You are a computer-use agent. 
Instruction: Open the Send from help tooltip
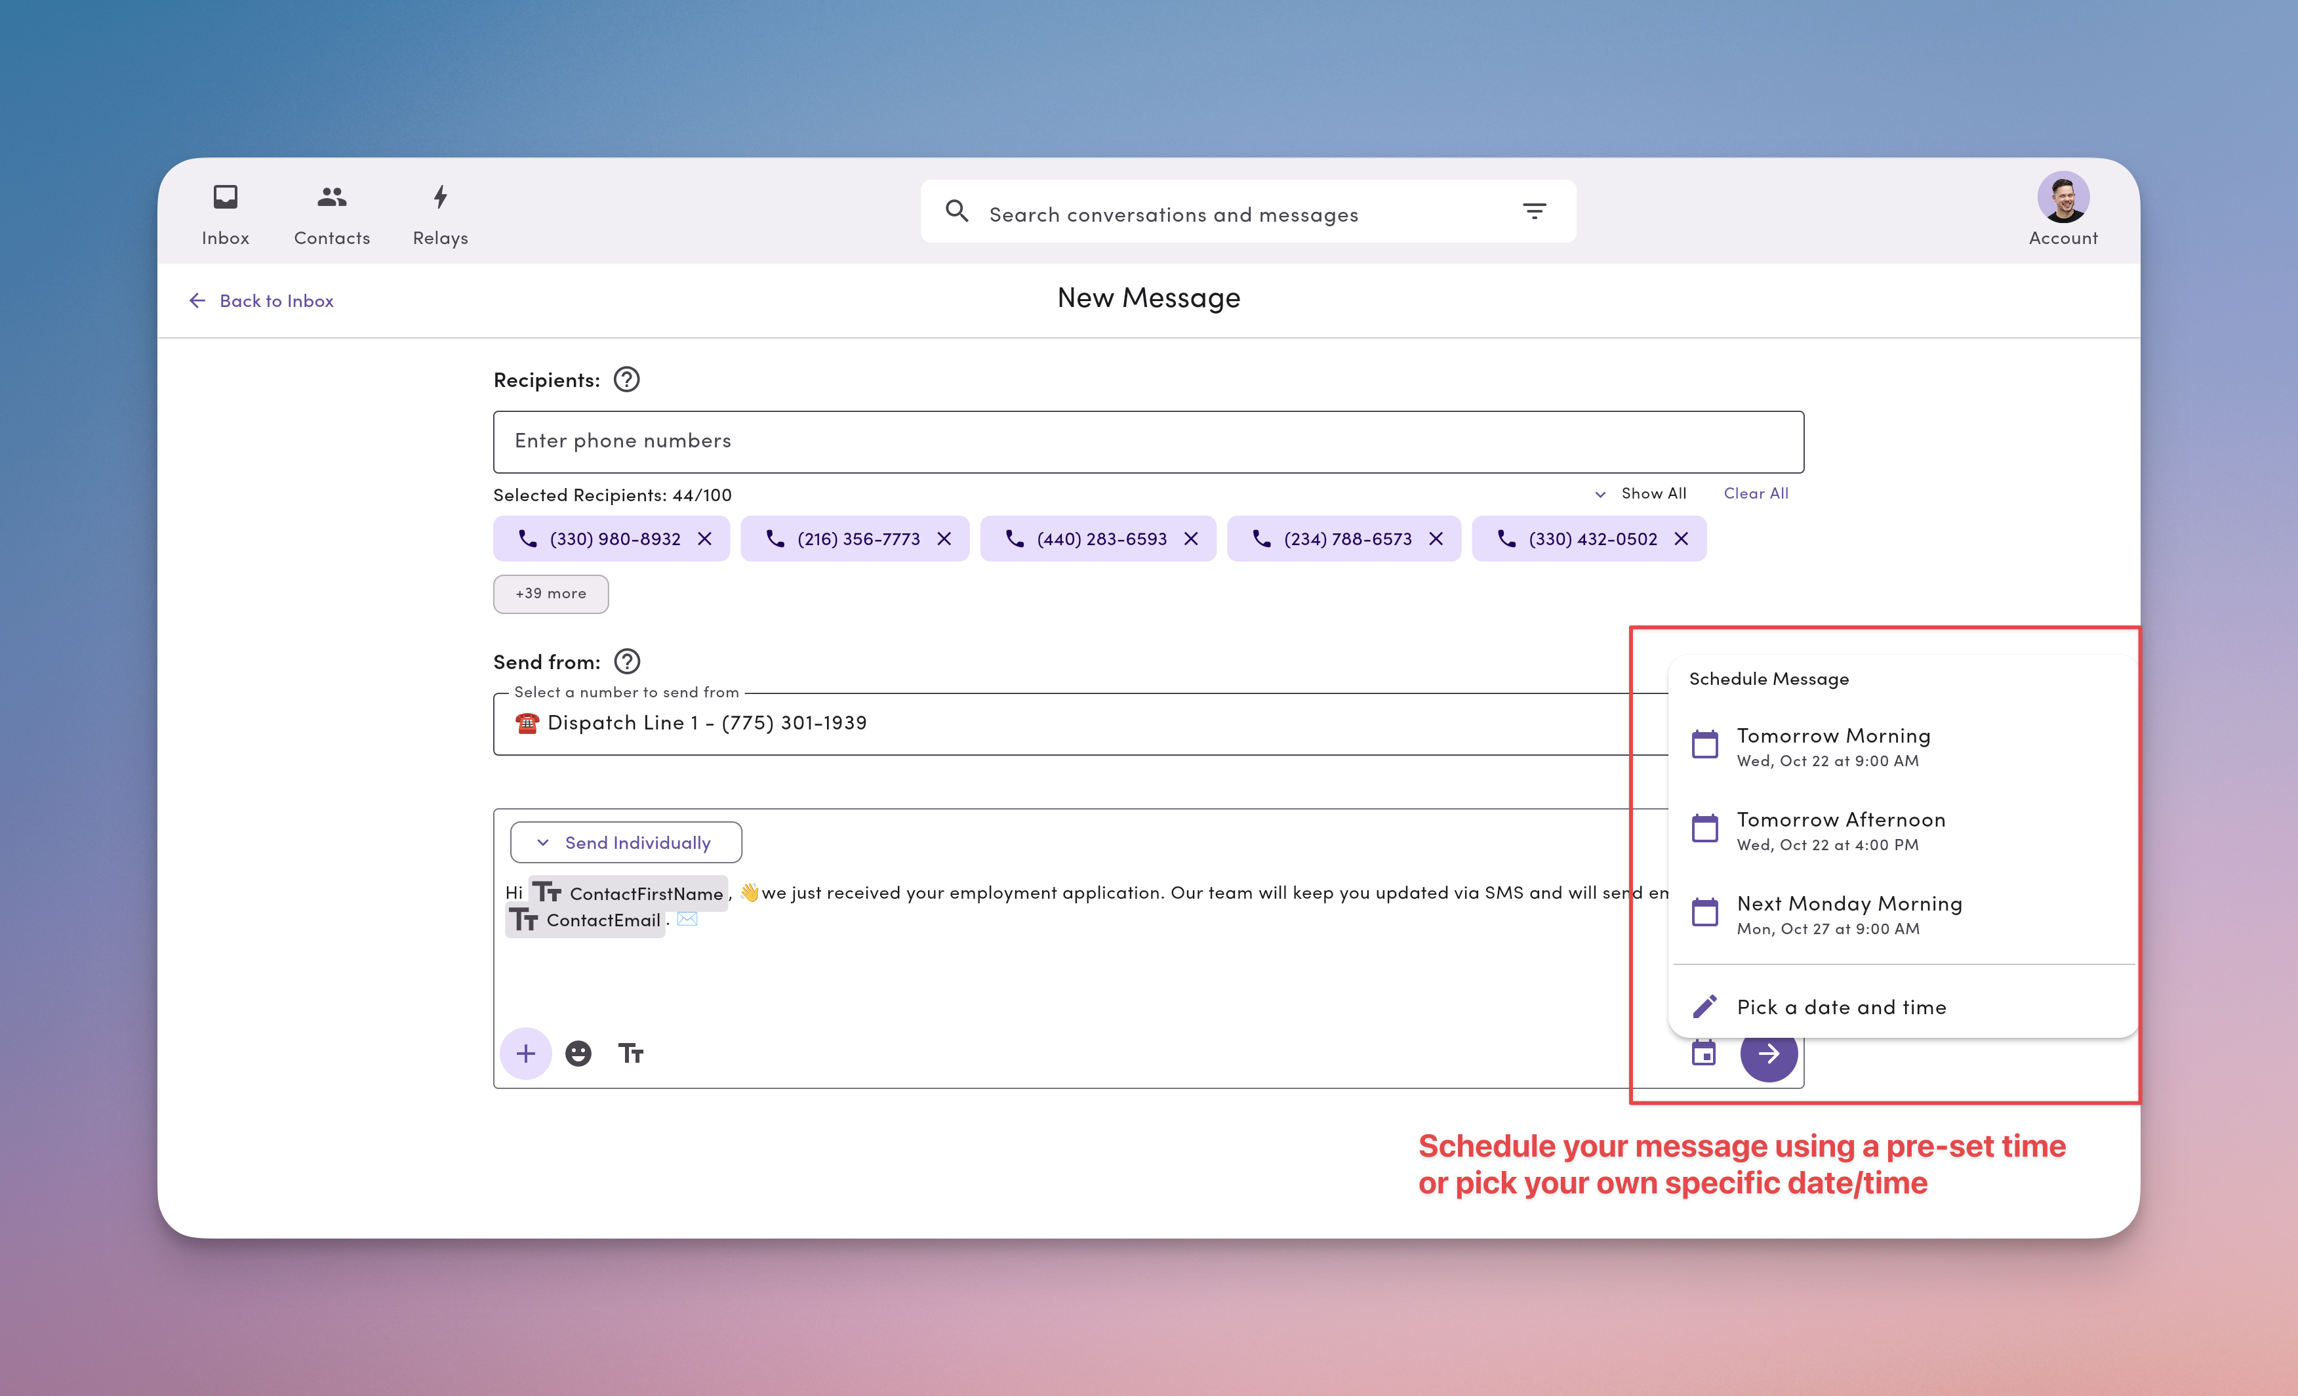pos(627,662)
